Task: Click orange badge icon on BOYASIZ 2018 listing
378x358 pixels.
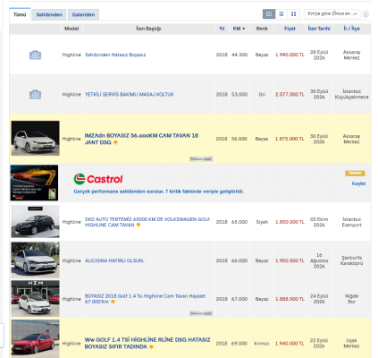Action: click(x=113, y=303)
